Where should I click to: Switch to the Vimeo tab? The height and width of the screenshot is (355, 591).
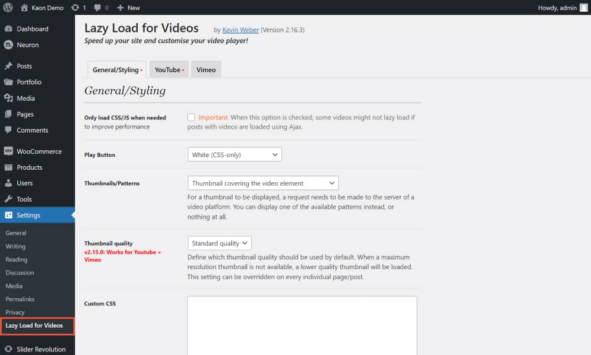point(206,69)
